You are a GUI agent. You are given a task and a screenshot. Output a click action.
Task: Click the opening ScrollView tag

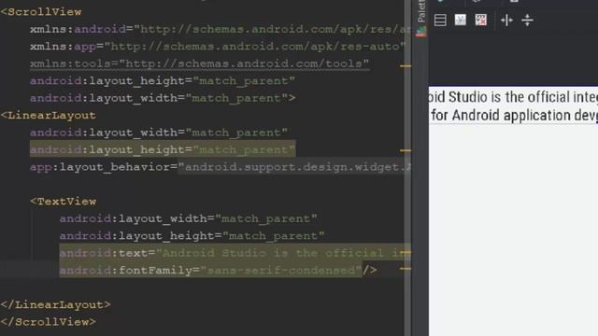click(41, 12)
